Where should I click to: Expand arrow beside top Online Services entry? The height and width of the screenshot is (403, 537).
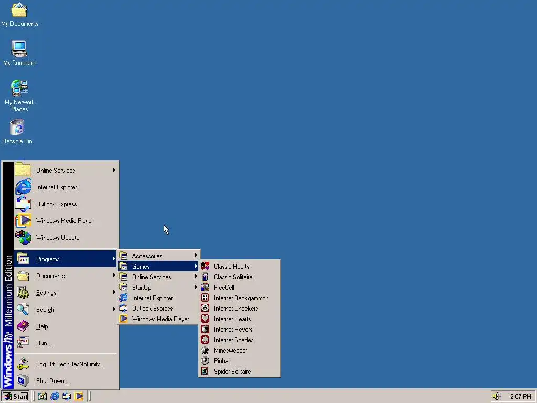tap(114, 170)
